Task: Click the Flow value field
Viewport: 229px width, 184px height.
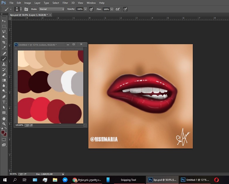Action: point(106,9)
